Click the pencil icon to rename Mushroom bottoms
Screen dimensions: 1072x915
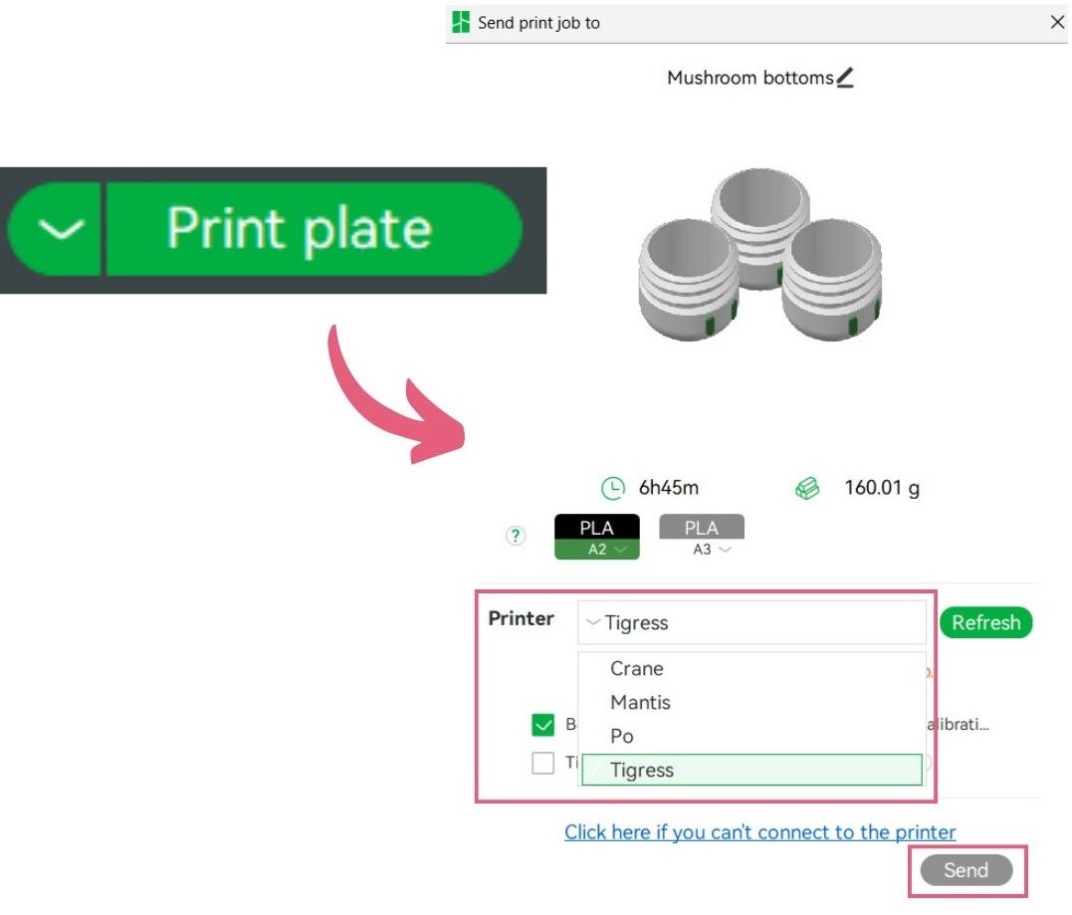845,78
